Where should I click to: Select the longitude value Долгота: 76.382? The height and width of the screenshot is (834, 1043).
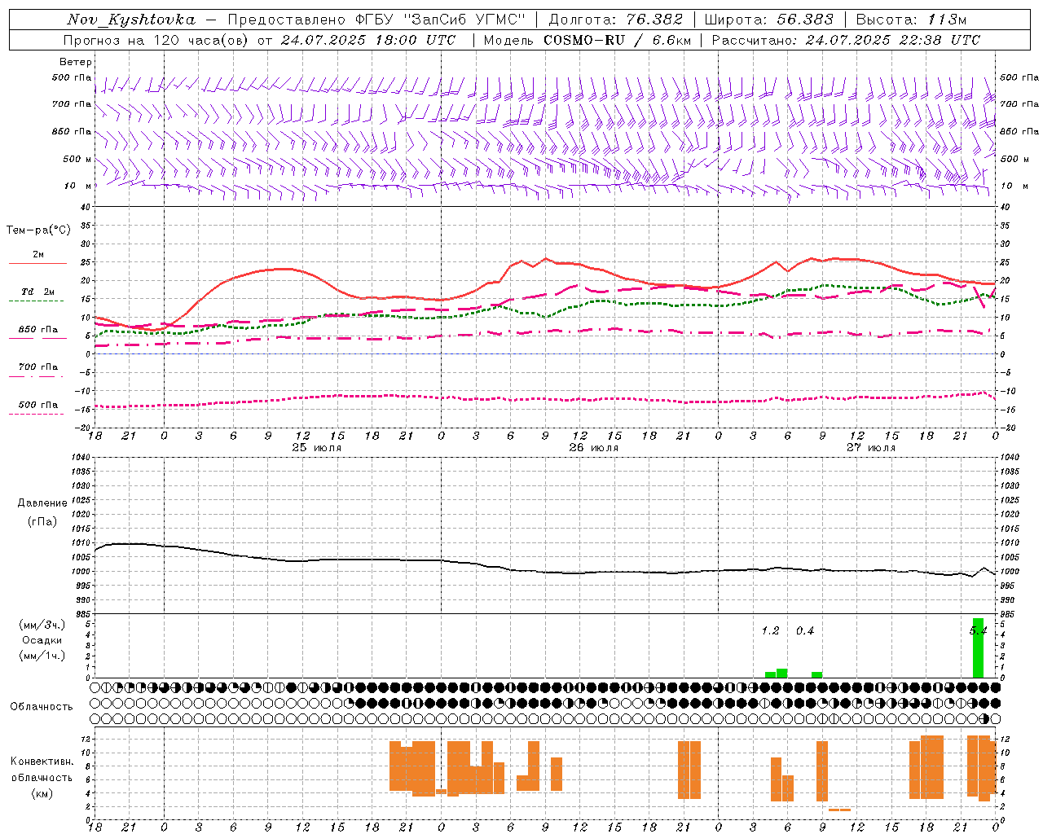pyautogui.click(x=615, y=20)
